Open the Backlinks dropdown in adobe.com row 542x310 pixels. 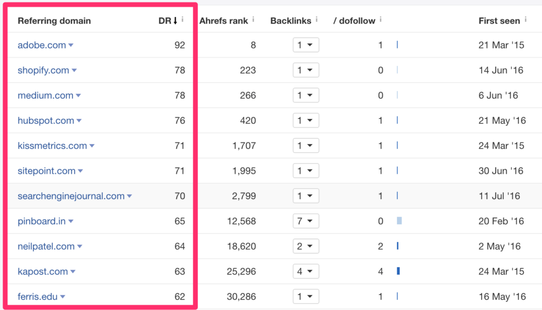click(x=305, y=45)
